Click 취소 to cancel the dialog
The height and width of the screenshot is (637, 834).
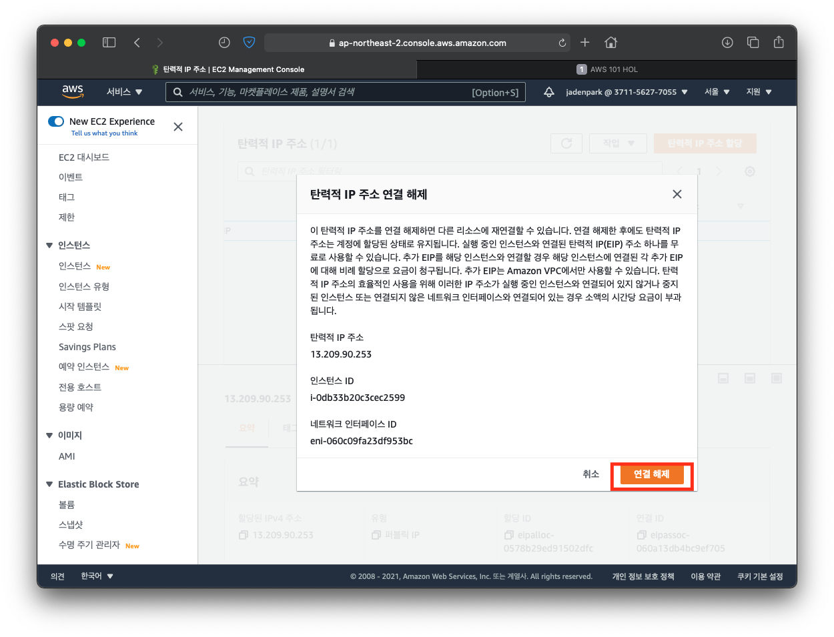click(590, 474)
